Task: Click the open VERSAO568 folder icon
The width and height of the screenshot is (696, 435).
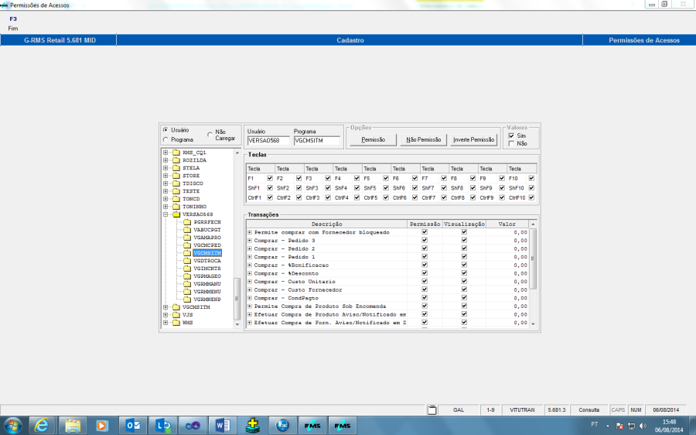Action: pyautogui.click(x=176, y=214)
